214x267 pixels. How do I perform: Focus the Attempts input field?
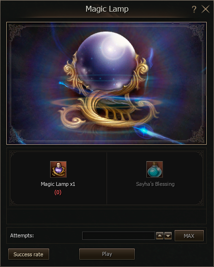[x=119, y=235]
